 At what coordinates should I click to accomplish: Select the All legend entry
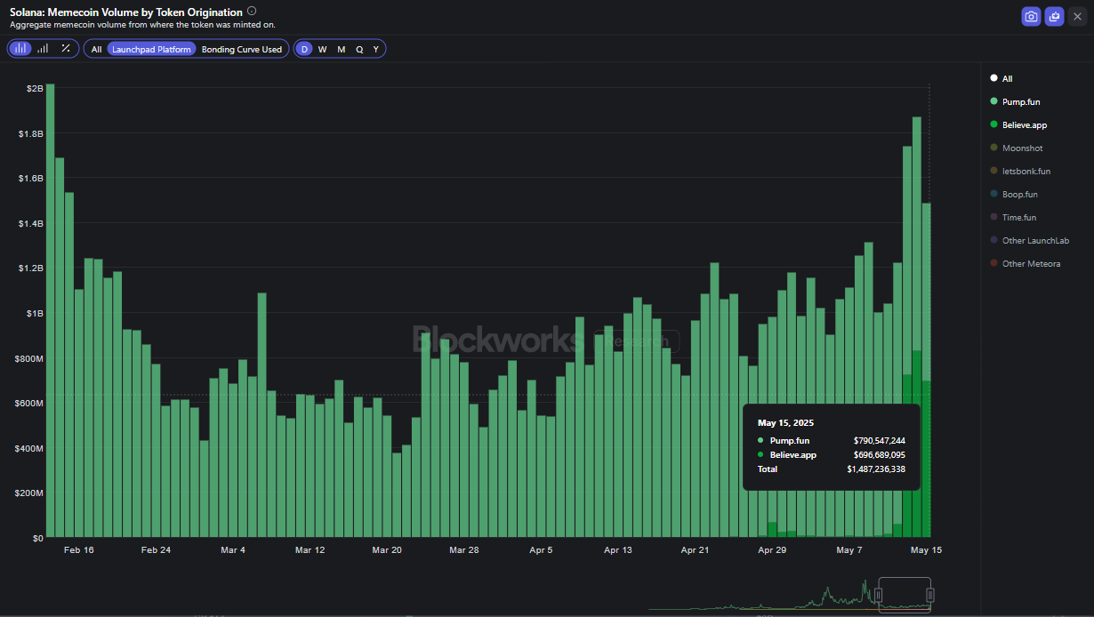point(1007,79)
